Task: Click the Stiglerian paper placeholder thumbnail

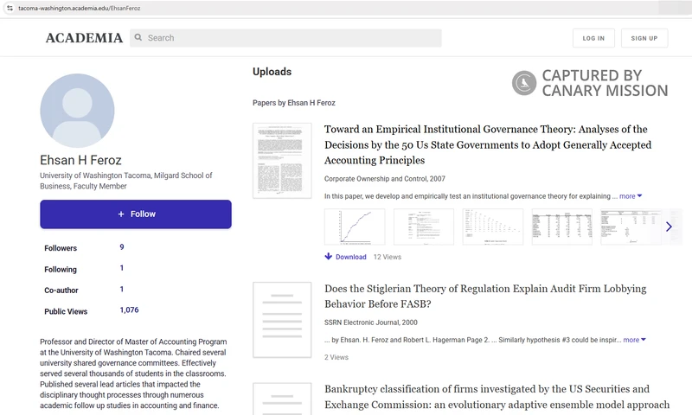Action: tap(282, 320)
